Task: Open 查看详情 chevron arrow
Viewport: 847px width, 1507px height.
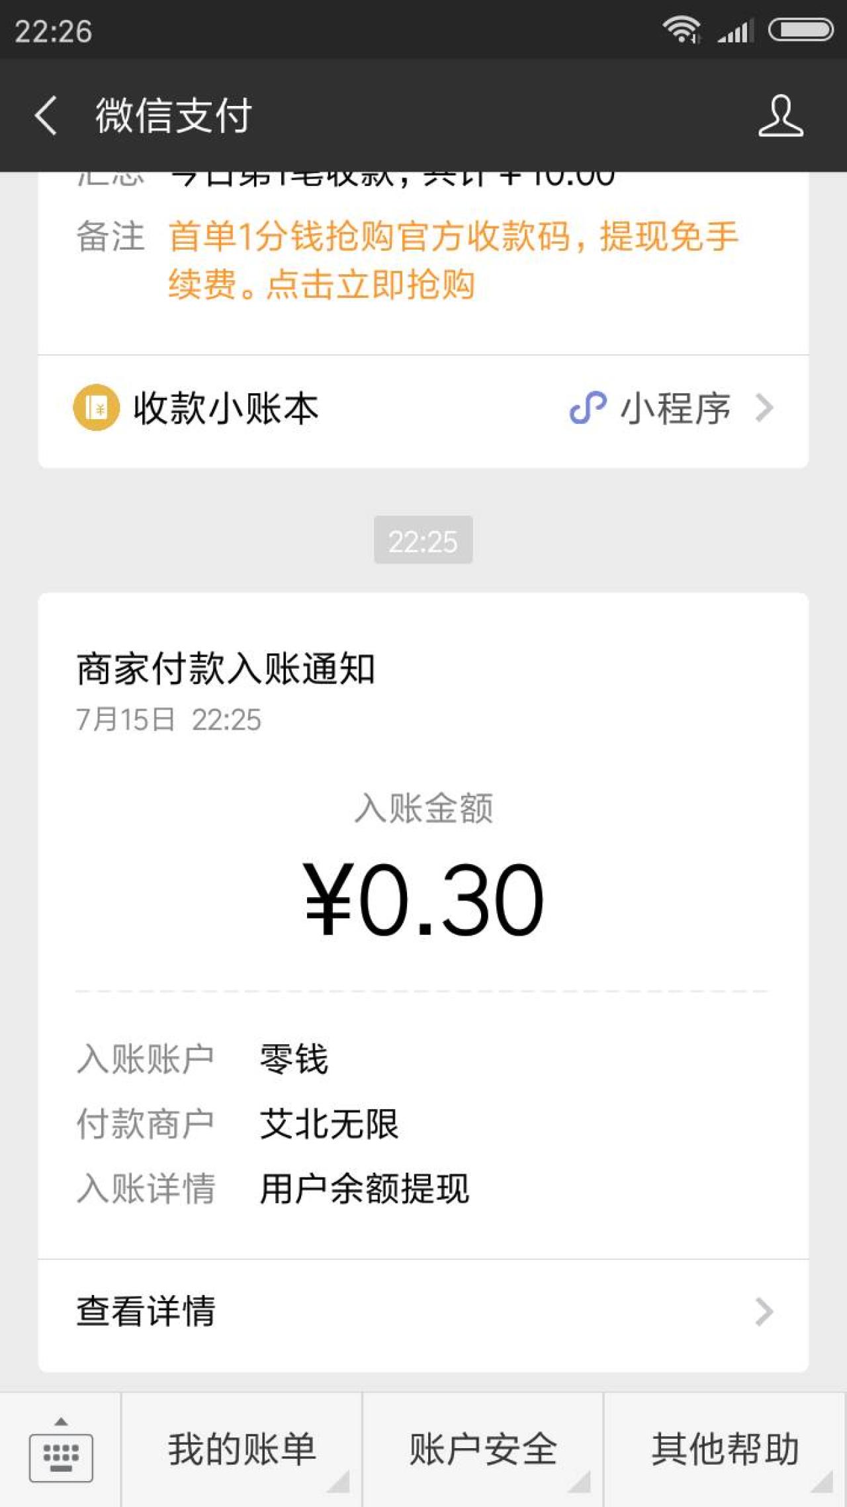Action: 765,1312
